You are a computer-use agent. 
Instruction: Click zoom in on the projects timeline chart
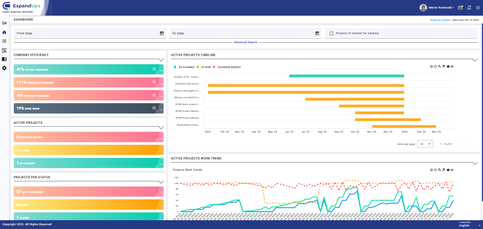[x=431, y=67]
